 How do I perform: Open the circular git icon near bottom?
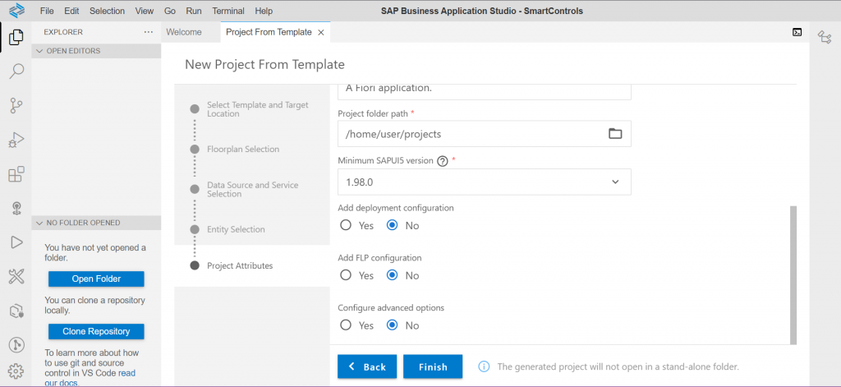pos(16,344)
